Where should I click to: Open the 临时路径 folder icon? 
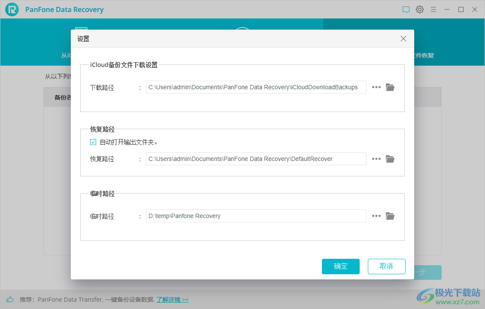pyautogui.click(x=390, y=216)
